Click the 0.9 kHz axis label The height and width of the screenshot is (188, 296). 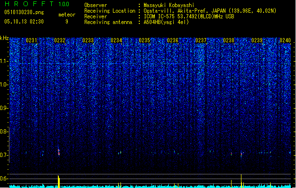pyautogui.click(x=4, y=108)
